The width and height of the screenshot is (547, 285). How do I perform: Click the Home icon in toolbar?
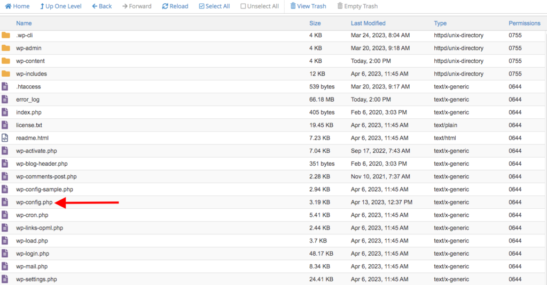8,6
